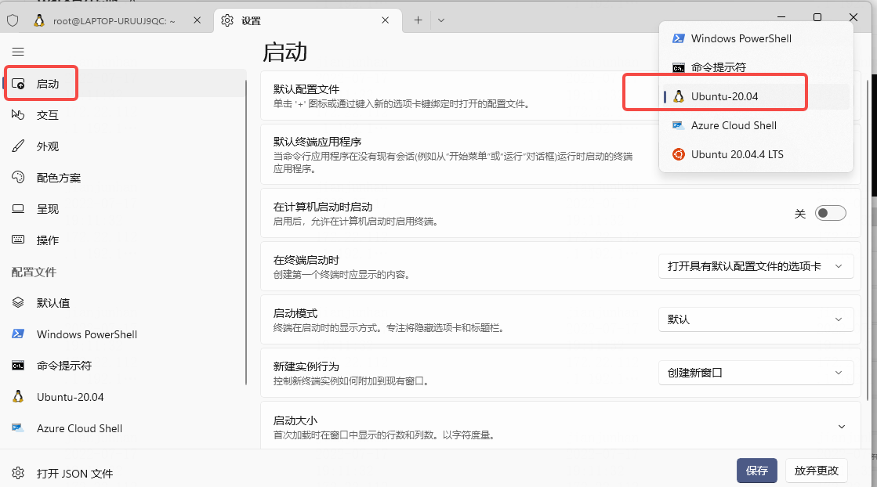
Task: Click the Azure Cloud Shell icon in sidebar
Action: pos(18,427)
